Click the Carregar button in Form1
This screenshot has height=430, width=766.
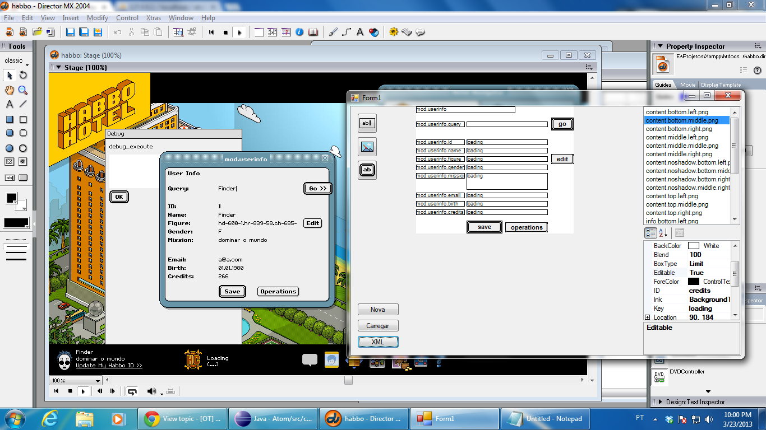(378, 325)
